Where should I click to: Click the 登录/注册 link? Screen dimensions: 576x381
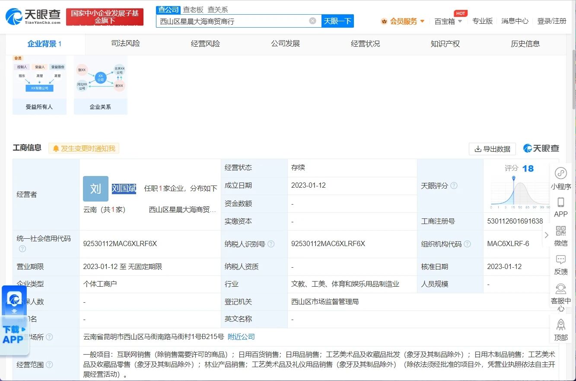pyautogui.click(x=552, y=21)
